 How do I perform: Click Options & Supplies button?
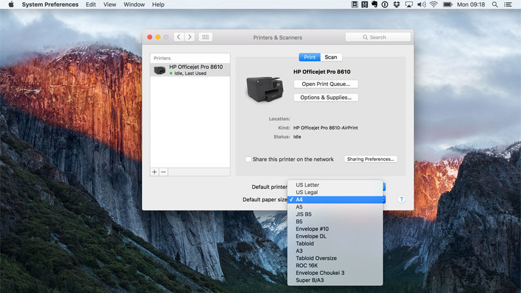(x=326, y=97)
